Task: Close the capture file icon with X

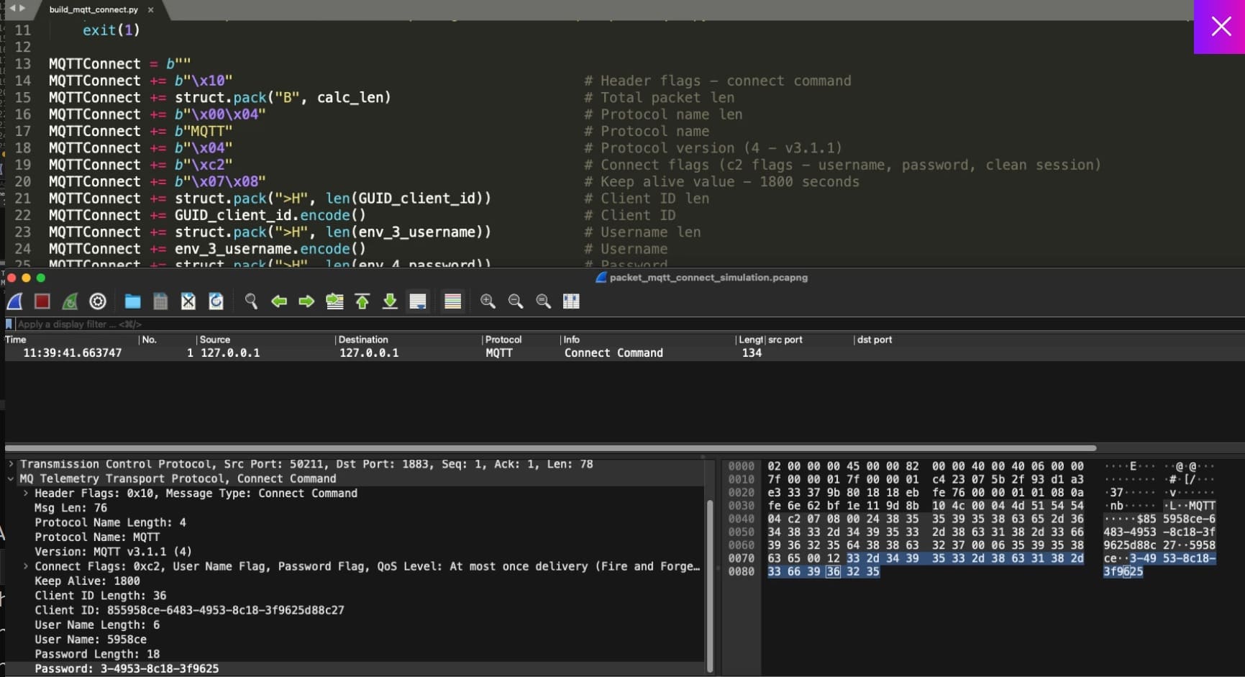Action: point(188,301)
